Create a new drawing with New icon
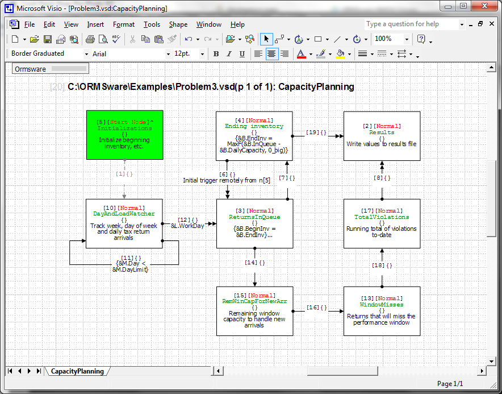This screenshot has height=394, width=502. click(15, 39)
